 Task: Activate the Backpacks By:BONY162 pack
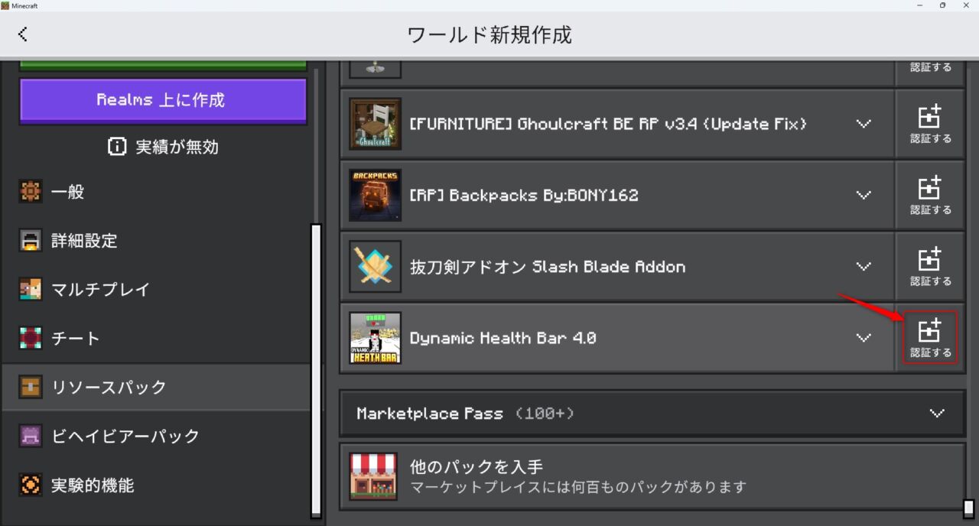930,195
